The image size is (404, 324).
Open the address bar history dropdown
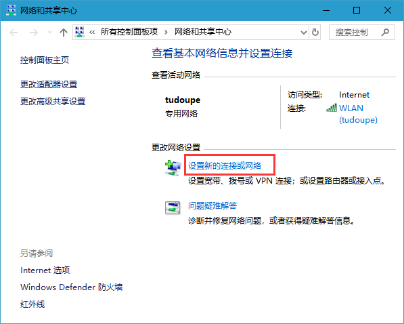point(304,33)
